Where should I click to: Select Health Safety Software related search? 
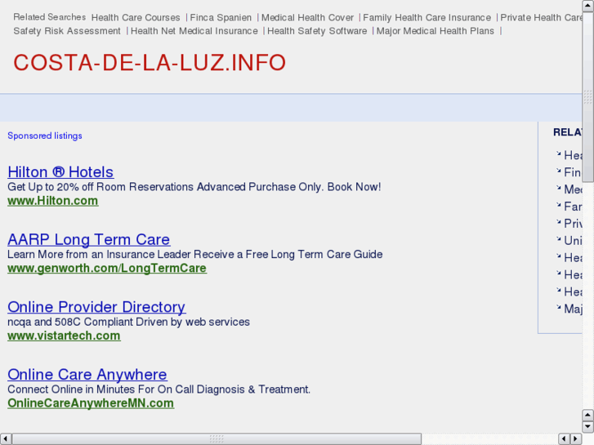317,31
